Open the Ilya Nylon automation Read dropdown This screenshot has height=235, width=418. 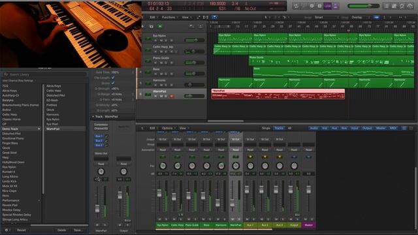(x=163, y=150)
